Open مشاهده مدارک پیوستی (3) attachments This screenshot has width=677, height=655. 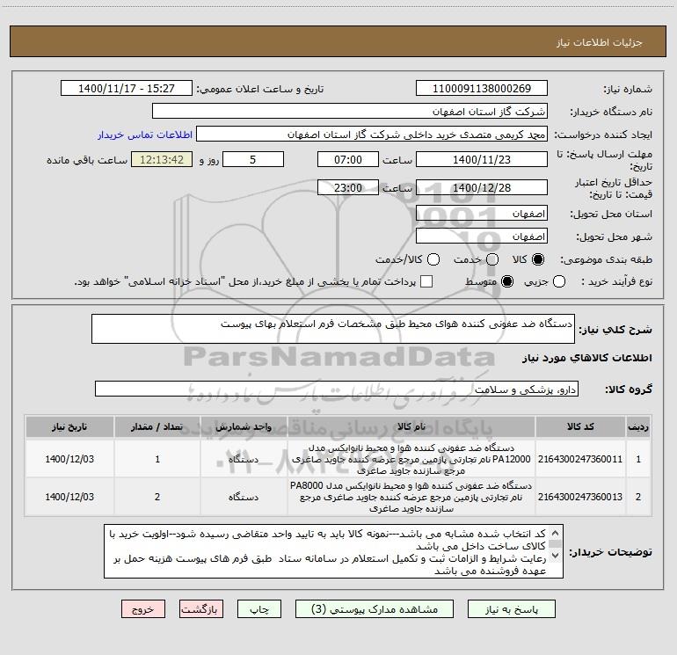(x=375, y=609)
